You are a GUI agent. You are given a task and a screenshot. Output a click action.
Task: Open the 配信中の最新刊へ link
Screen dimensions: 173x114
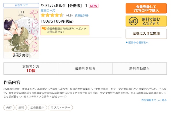[x=138, y=42]
